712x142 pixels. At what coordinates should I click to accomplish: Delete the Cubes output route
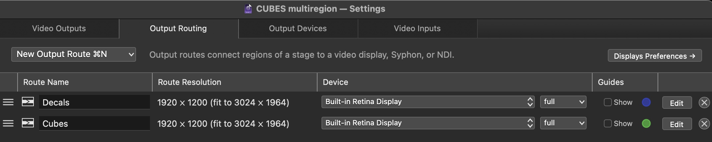704,124
